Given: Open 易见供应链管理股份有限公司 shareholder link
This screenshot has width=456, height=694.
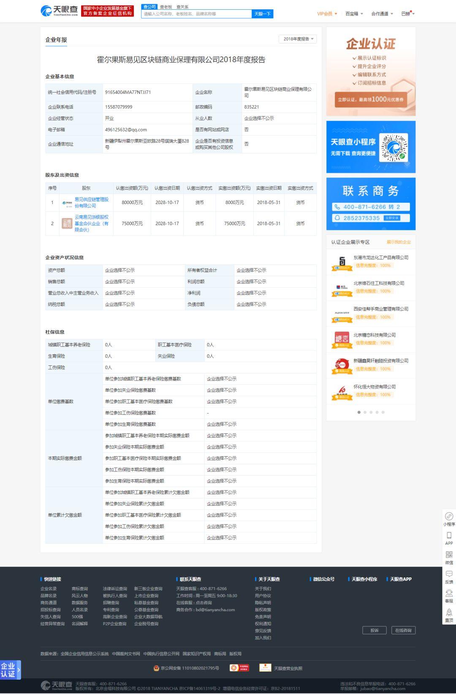Looking at the screenshot, I should point(92,203).
